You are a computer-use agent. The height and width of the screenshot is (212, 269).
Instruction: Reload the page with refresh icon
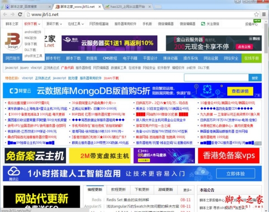click(20, 14)
